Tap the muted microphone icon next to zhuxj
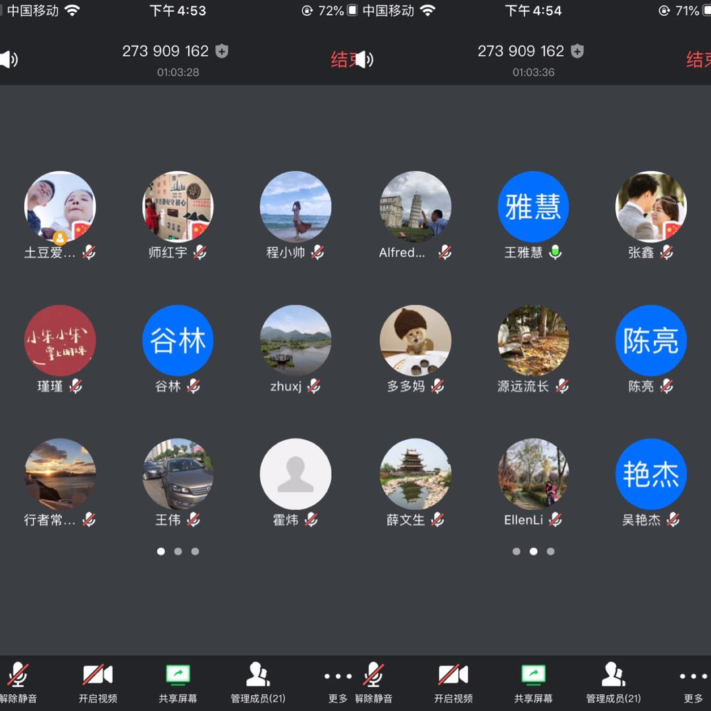711x711 pixels. pos(314,386)
